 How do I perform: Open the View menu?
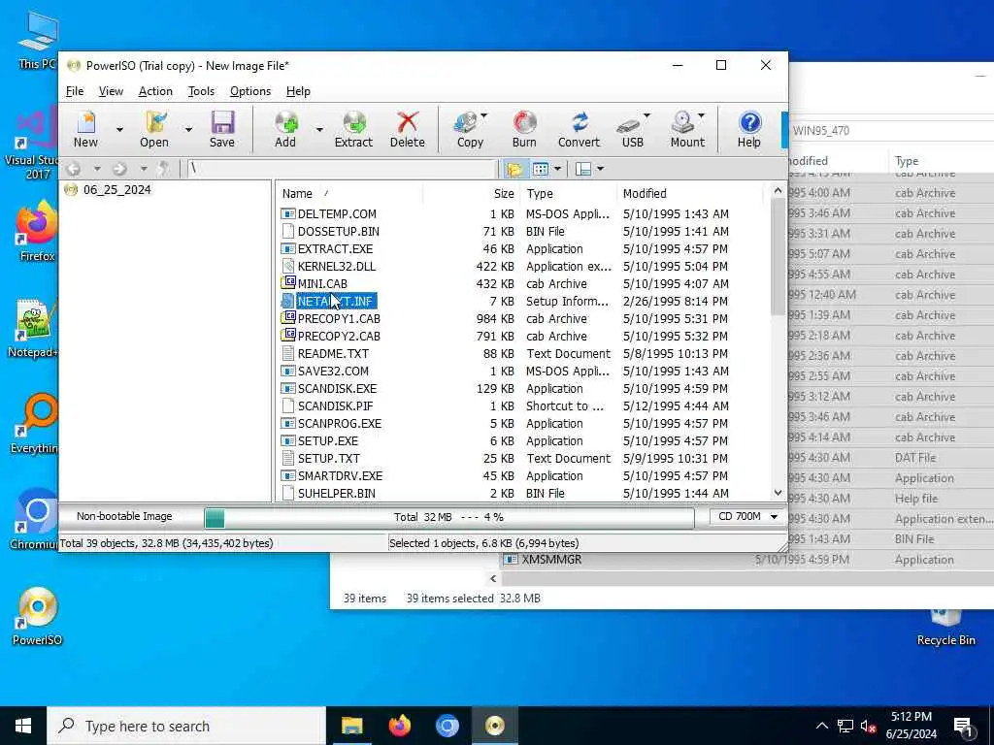tap(111, 91)
